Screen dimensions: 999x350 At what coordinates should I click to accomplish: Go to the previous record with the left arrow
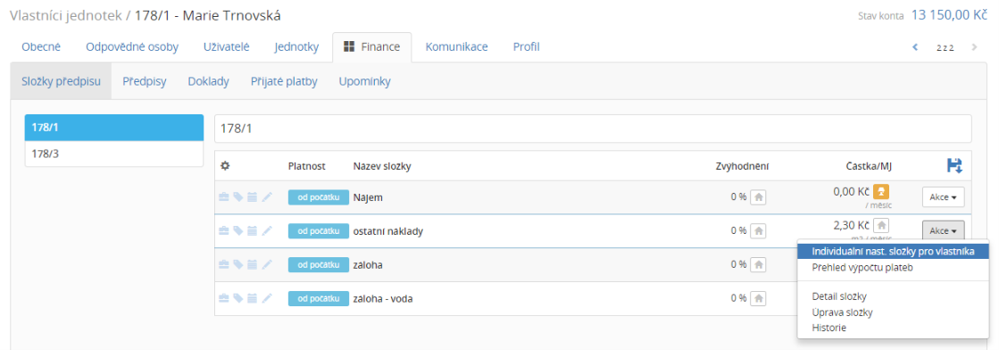click(915, 47)
